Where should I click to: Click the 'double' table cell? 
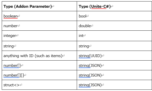point(114,26)
